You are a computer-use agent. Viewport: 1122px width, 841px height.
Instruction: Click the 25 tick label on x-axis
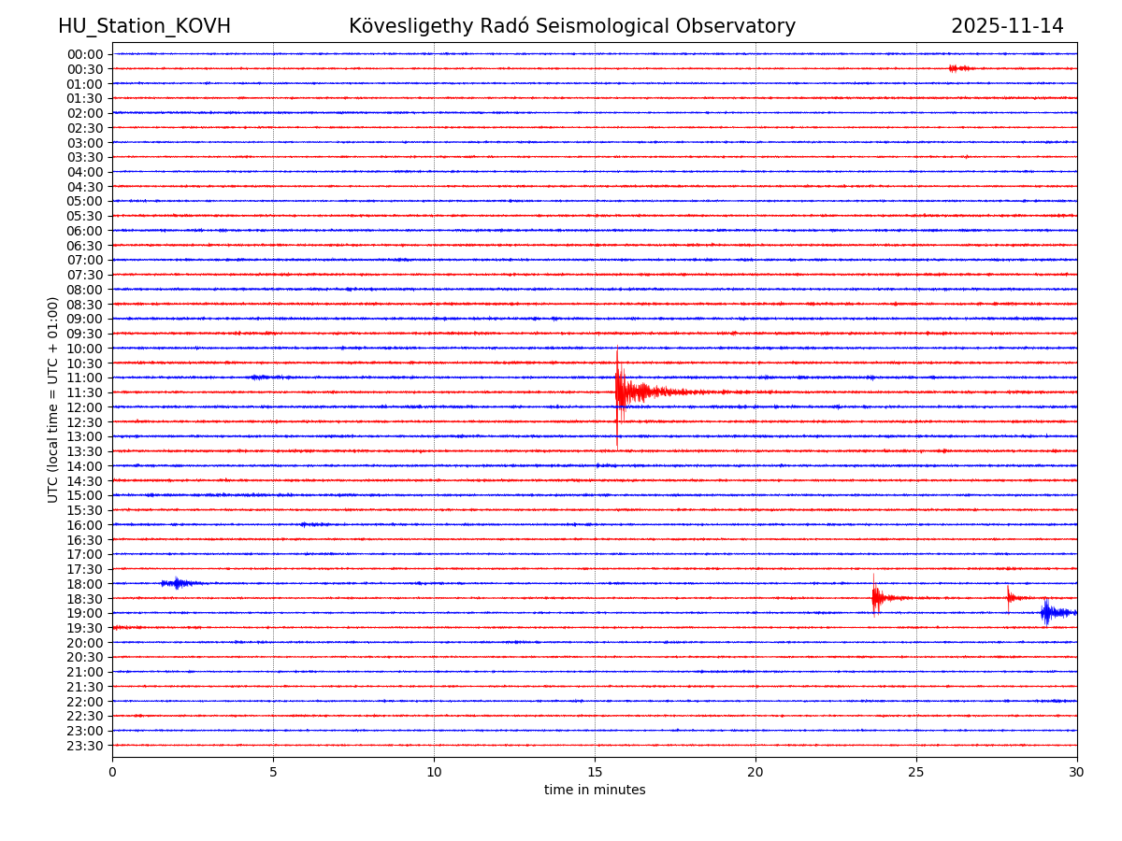pos(916,772)
